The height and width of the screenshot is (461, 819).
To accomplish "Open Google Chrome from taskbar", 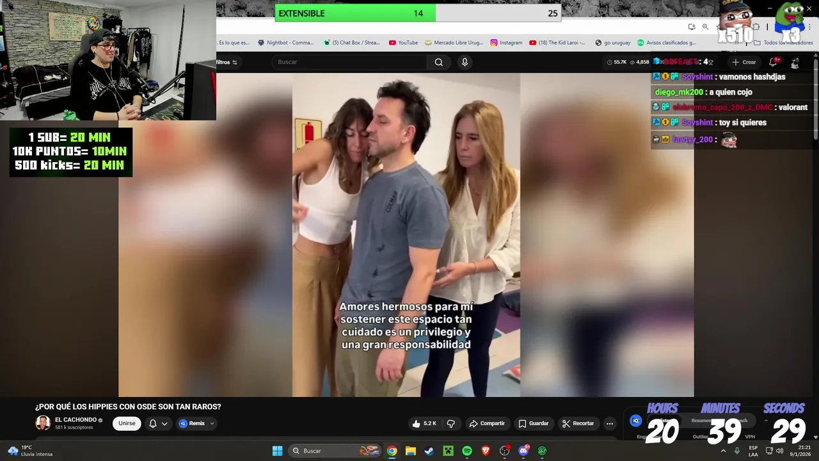I will pyautogui.click(x=392, y=451).
